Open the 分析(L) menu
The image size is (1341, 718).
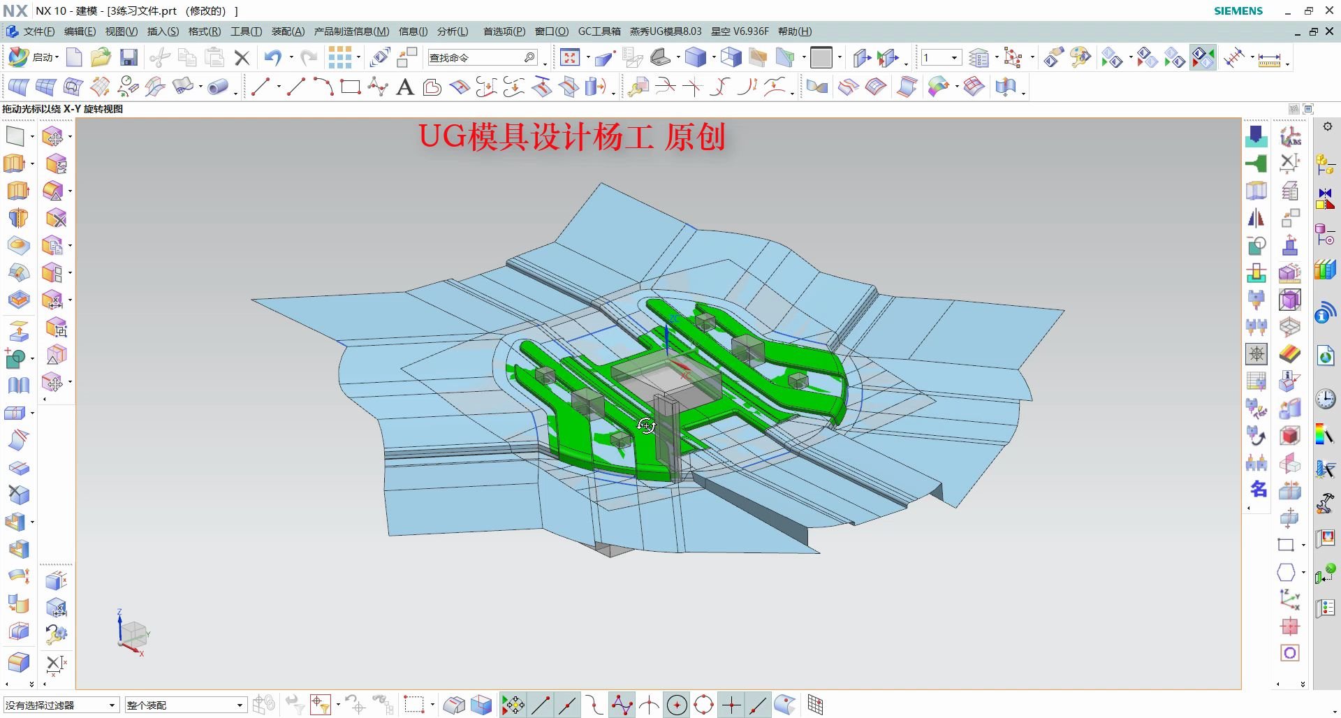[x=452, y=31]
